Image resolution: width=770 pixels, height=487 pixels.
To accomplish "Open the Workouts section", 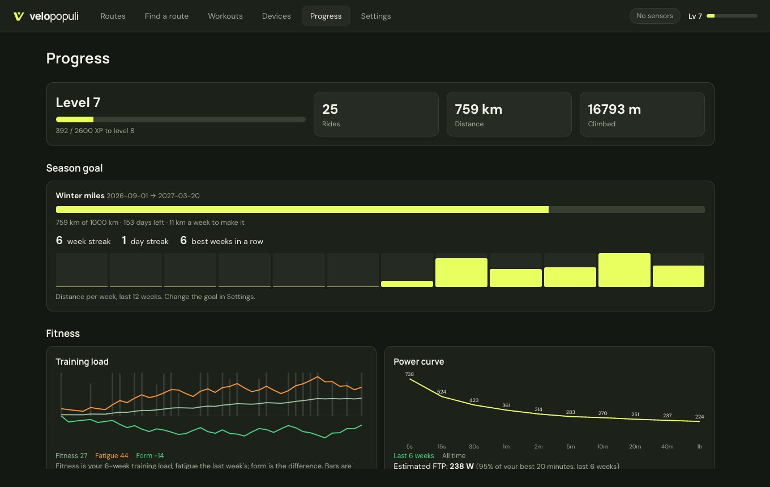I will click(x=225, y=16).
